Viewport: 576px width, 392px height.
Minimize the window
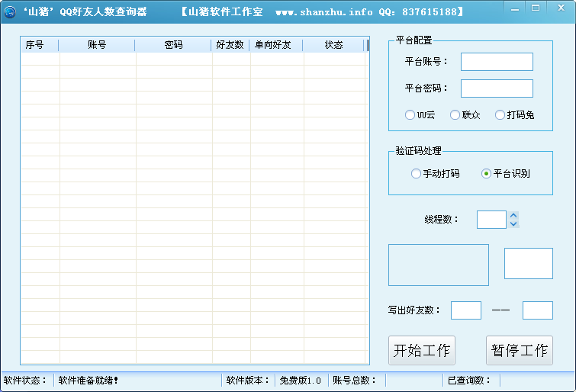[x=515, y=9]
